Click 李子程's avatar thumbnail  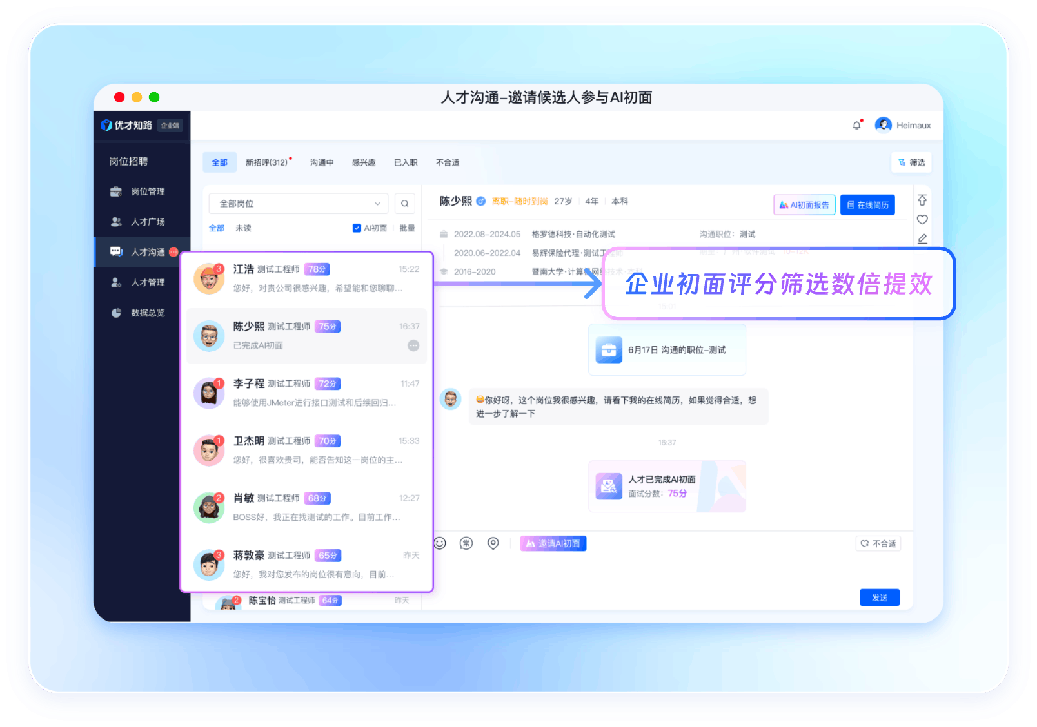pos(209,393)
